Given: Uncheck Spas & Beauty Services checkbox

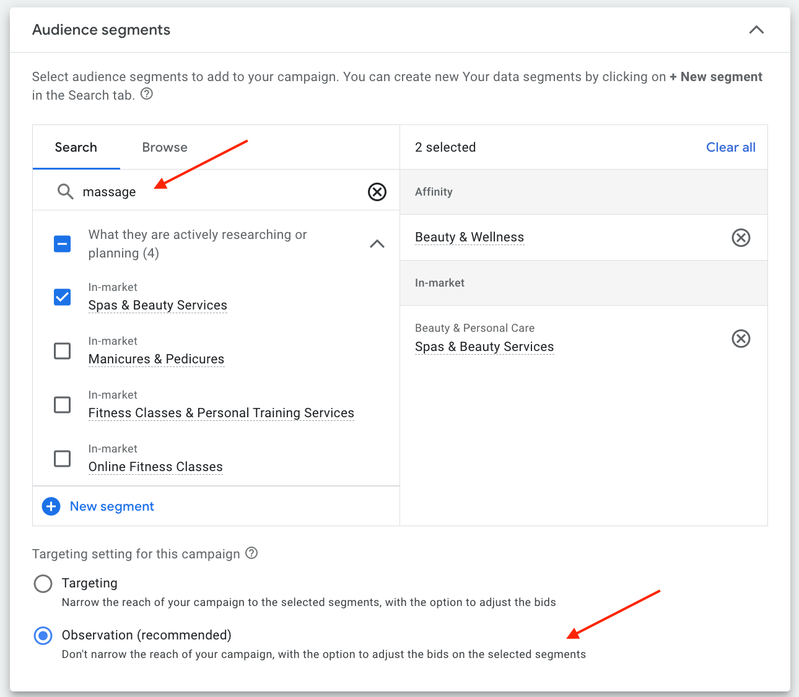Looking at the screenshot, I should (63, 297).
